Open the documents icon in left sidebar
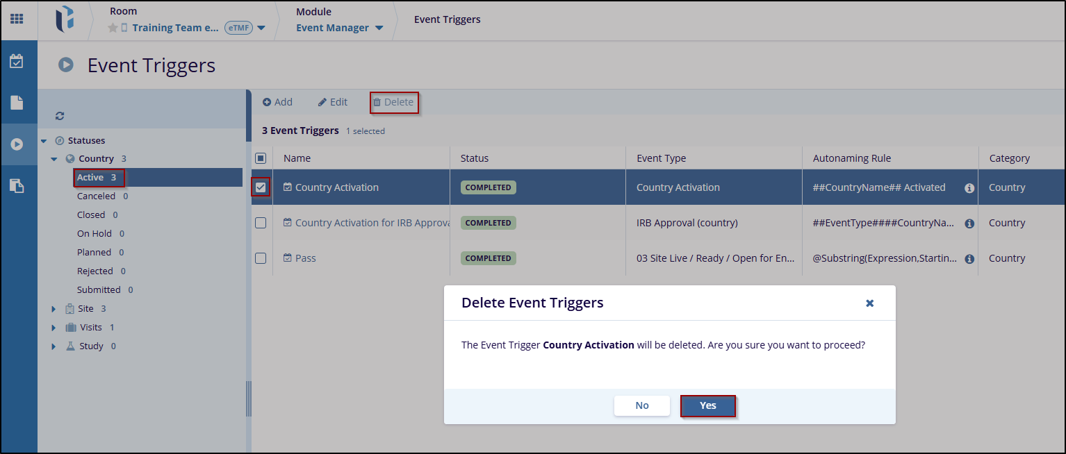1066x454 pixels. pyautogui.click(x=17, y=103)
